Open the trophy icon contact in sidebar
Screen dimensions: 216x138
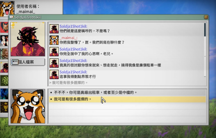[4, 107]
